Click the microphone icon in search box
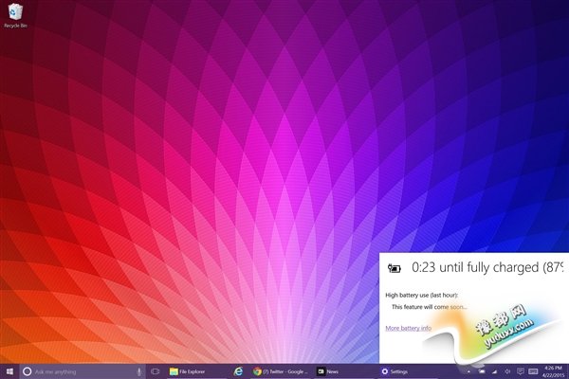This screenshot has height=379, width=569. pos(138,371)
